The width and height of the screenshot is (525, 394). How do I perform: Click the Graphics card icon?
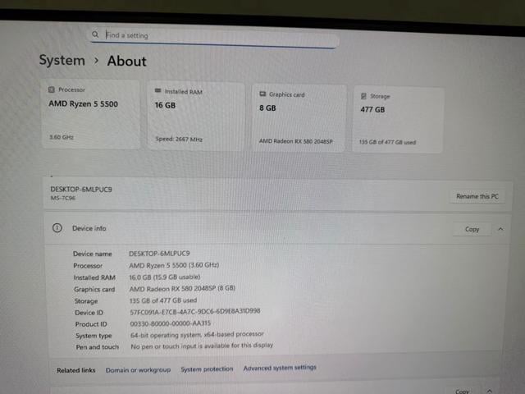262,94
